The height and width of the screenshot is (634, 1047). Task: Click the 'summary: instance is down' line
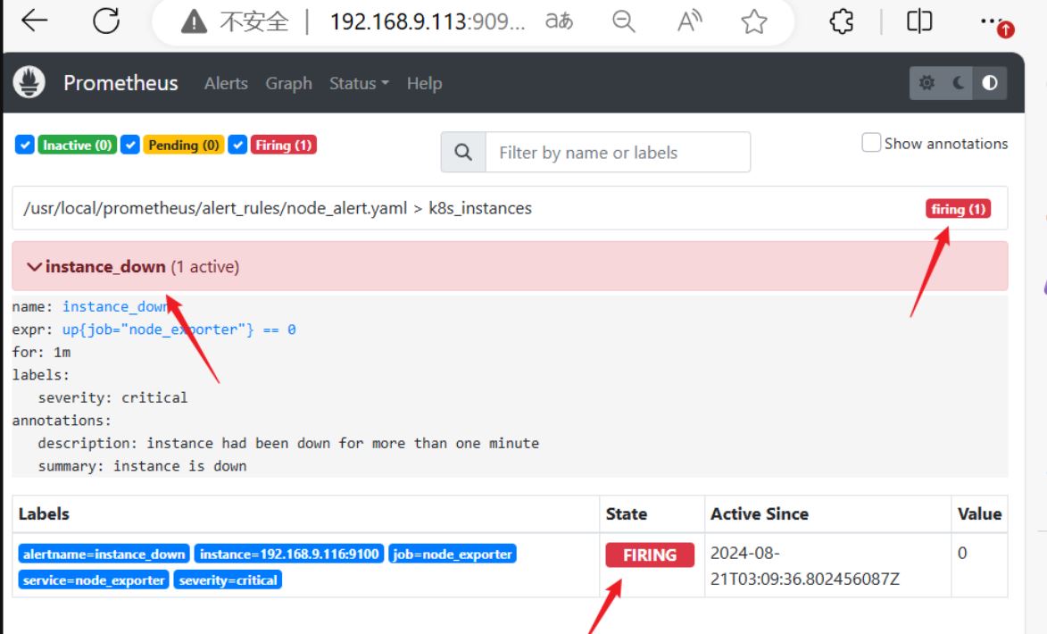pos(142,465)
